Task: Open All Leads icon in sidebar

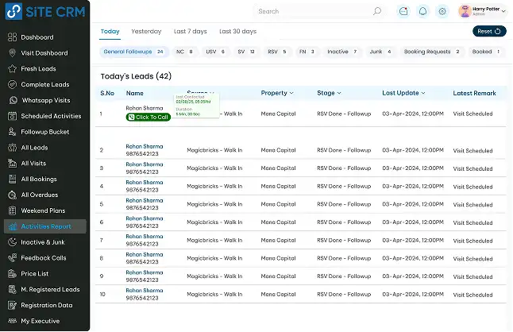Action: pos(12,148)
